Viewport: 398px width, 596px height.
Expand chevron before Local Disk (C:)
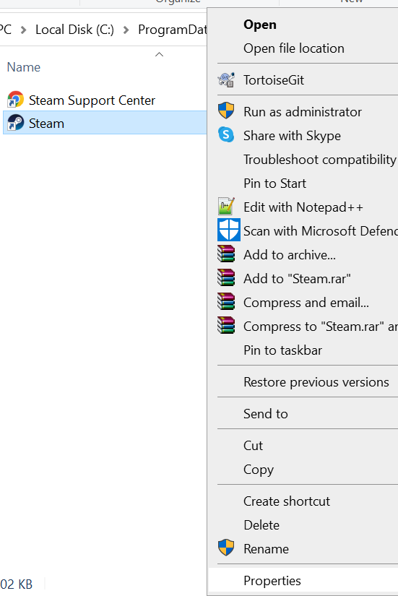(24, 30)
